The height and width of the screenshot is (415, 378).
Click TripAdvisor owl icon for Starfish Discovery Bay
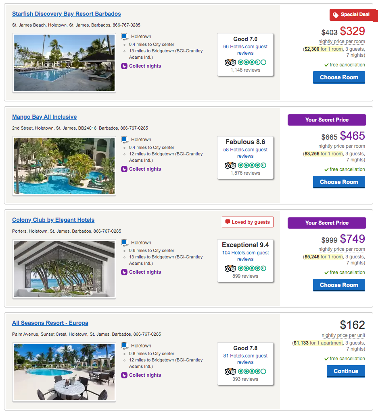[230, 62]
